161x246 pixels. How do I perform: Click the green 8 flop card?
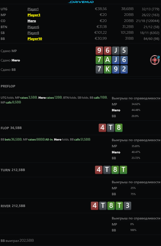click(x=119, y=128)
